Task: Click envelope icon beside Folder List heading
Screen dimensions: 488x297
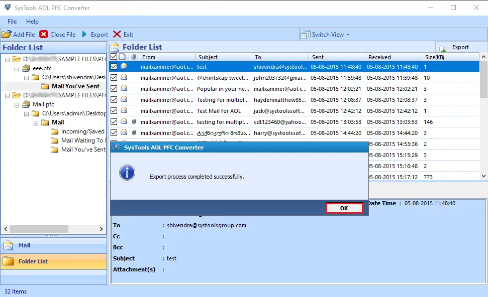Action: (115, 47)
